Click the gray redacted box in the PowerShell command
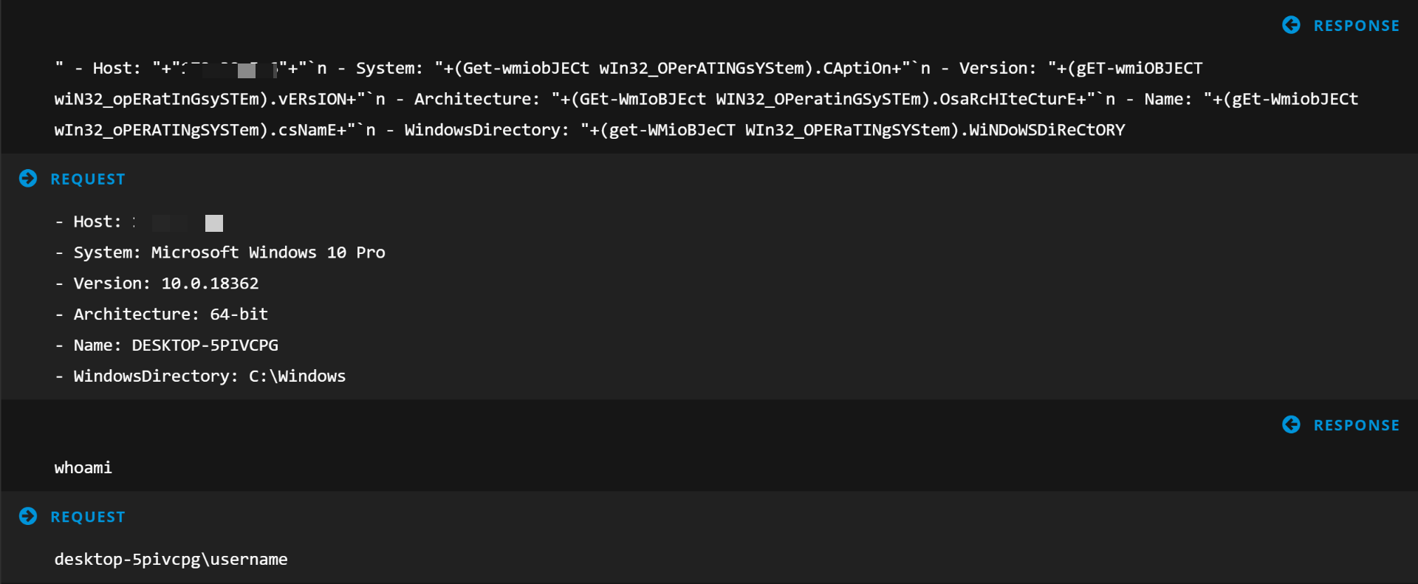This screenshot has width=1418, height=584. pos(247,71)
